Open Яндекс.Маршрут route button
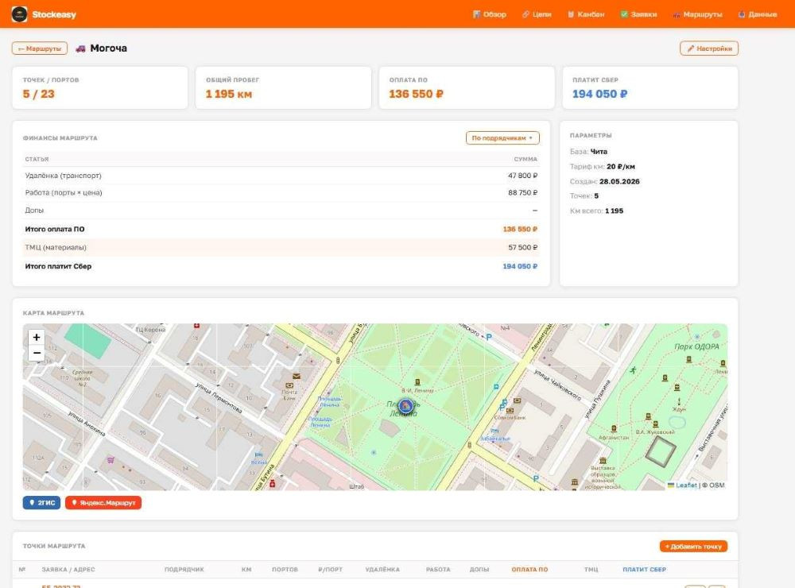Viewport: 795px width, 588px height. [x=103, y=502]
